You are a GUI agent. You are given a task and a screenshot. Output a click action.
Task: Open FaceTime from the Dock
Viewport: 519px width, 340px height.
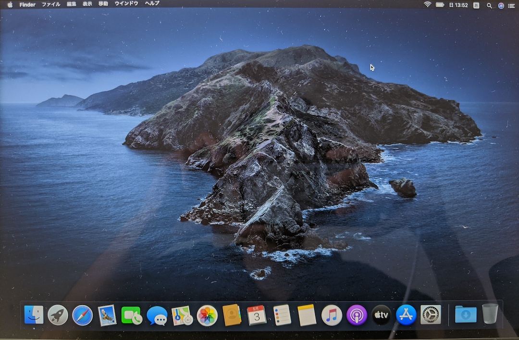pyautogui.click(x=132, y=315)
